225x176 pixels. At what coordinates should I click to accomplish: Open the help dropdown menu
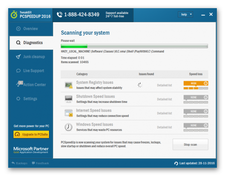[x=185, y=14]
